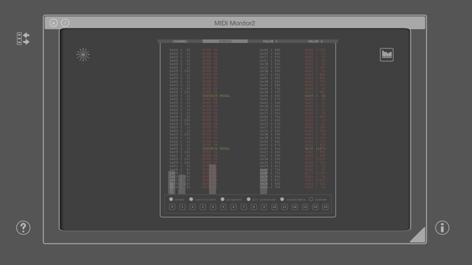Viewport: 472px width, 265px height.
Task: Toggle channel 15 button
Action: (326, 206)
